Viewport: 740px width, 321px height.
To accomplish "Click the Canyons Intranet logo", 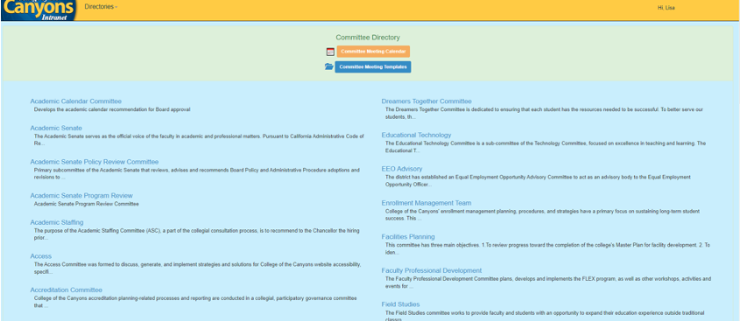I will (x=39, y=10).
